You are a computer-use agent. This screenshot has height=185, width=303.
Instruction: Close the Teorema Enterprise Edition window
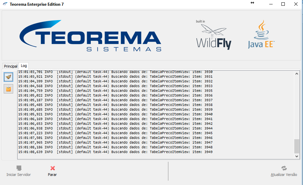click(x=296, y=4)
